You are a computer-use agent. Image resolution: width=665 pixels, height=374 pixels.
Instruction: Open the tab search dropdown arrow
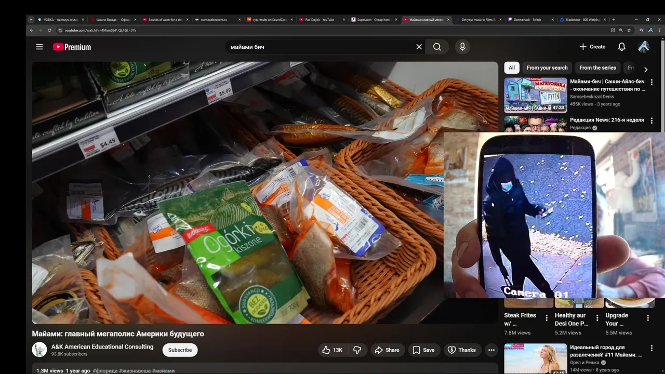31,20
